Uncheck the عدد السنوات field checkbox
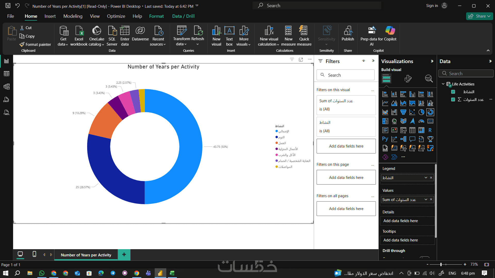Viewport: 495px width, 278px height. click(453, 100)
